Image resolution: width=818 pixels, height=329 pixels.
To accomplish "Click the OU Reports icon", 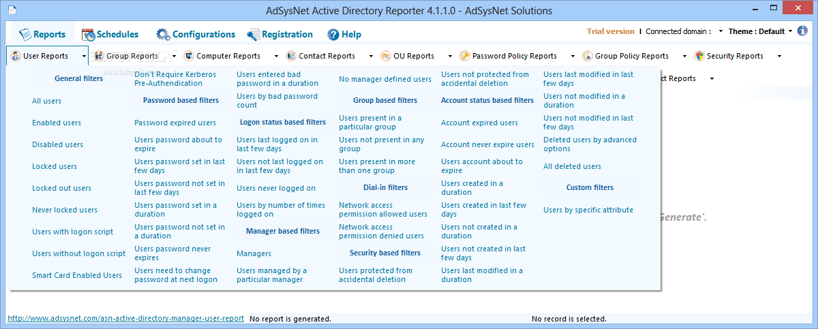I will tap(386, 56).
